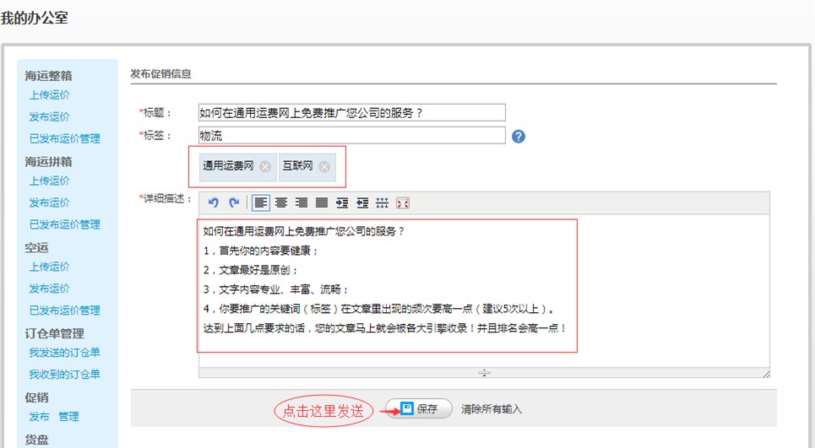Image resolution: width=815 pixels, height=448 pixels.
Task: Open 上传运价 under 空运
Action: tap(49, 267)
